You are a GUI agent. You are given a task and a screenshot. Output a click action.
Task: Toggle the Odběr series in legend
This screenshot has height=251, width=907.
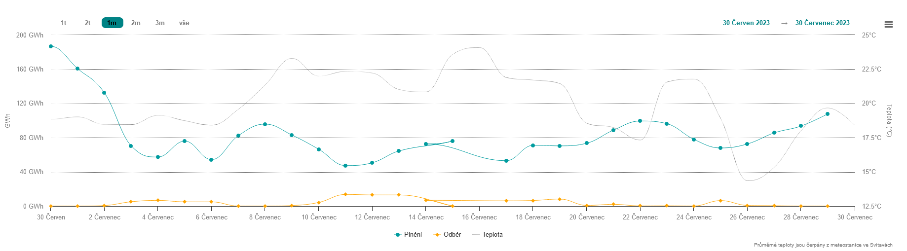(452, 235)
